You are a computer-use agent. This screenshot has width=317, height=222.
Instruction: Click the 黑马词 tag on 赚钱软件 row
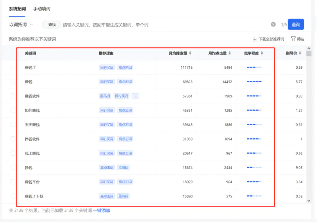[105, 96]
